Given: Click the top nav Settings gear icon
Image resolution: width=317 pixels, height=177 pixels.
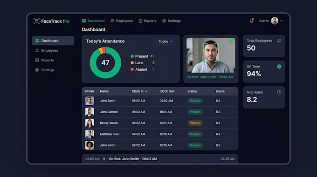Looking at the screenshot, I should 164,21.
